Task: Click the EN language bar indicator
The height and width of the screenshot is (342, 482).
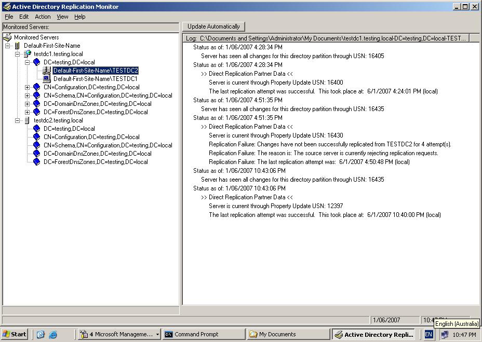Action: pyautogui.click(x=428, y=334)
